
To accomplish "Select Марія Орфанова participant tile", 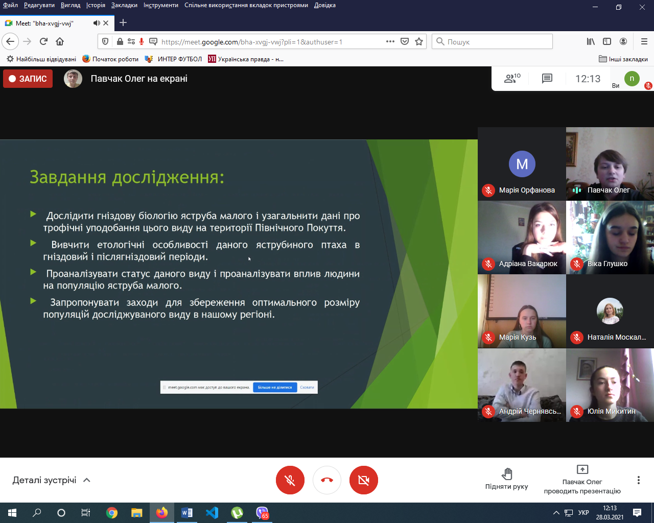I will [522, 164].
